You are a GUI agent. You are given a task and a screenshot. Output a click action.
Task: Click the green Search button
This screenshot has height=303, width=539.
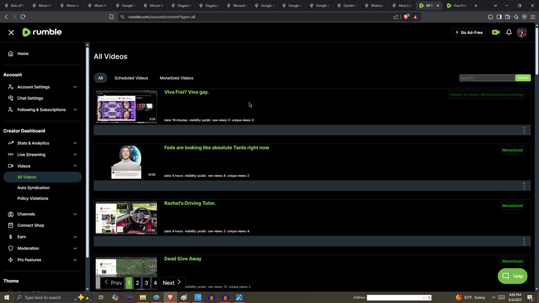click(x=523, y=78)
